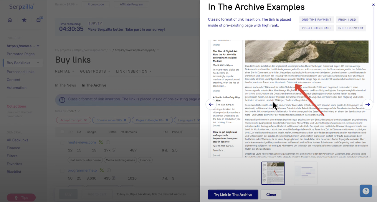Open Favorites in sidebar
Screen dimensions: 377x202
[x=14, y=164]
